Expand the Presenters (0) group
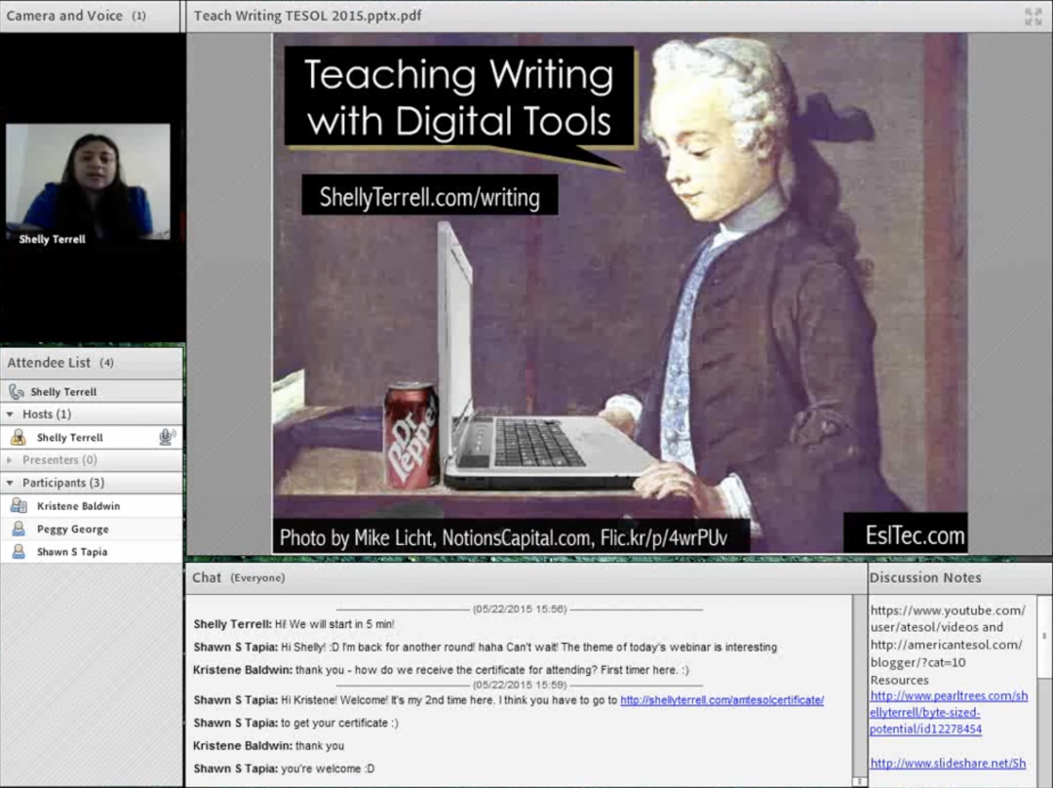The height and width of the screenshot is (788, 1053). point(10,460)
